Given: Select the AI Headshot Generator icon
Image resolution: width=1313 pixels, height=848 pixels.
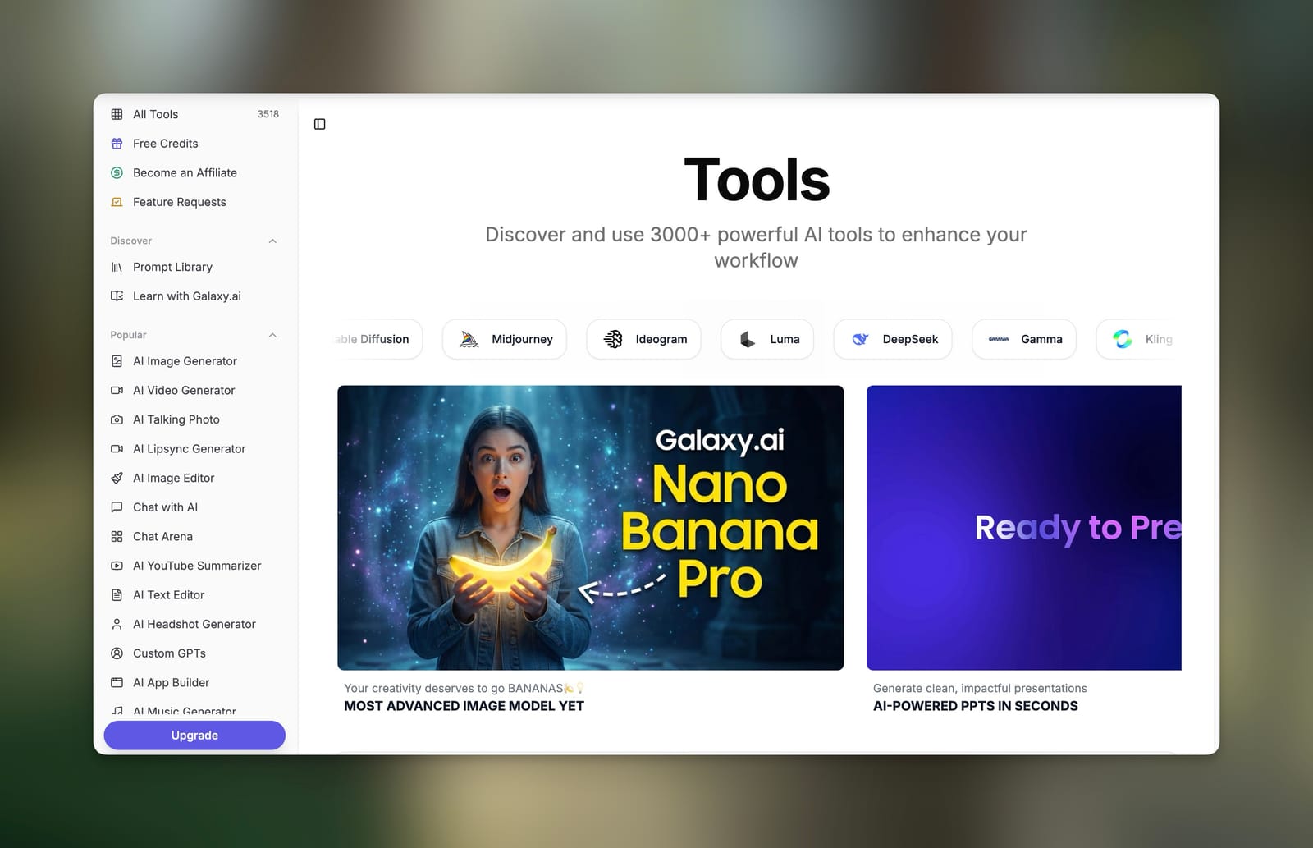Looking at the screenshot, I should pos(118,624).
